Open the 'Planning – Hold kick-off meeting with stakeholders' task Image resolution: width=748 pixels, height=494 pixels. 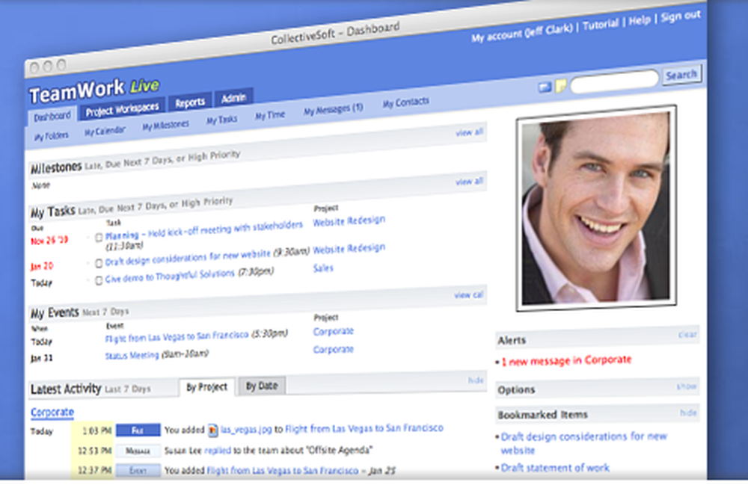pyautogui.click(x=203, y=230)
